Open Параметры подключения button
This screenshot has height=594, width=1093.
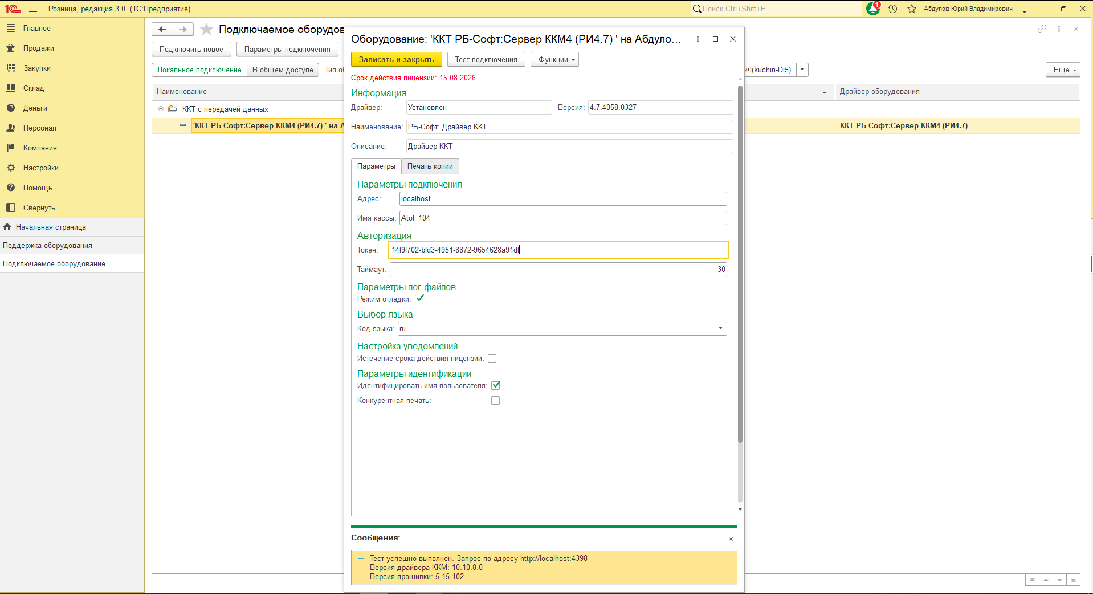[x=287, y=49]
